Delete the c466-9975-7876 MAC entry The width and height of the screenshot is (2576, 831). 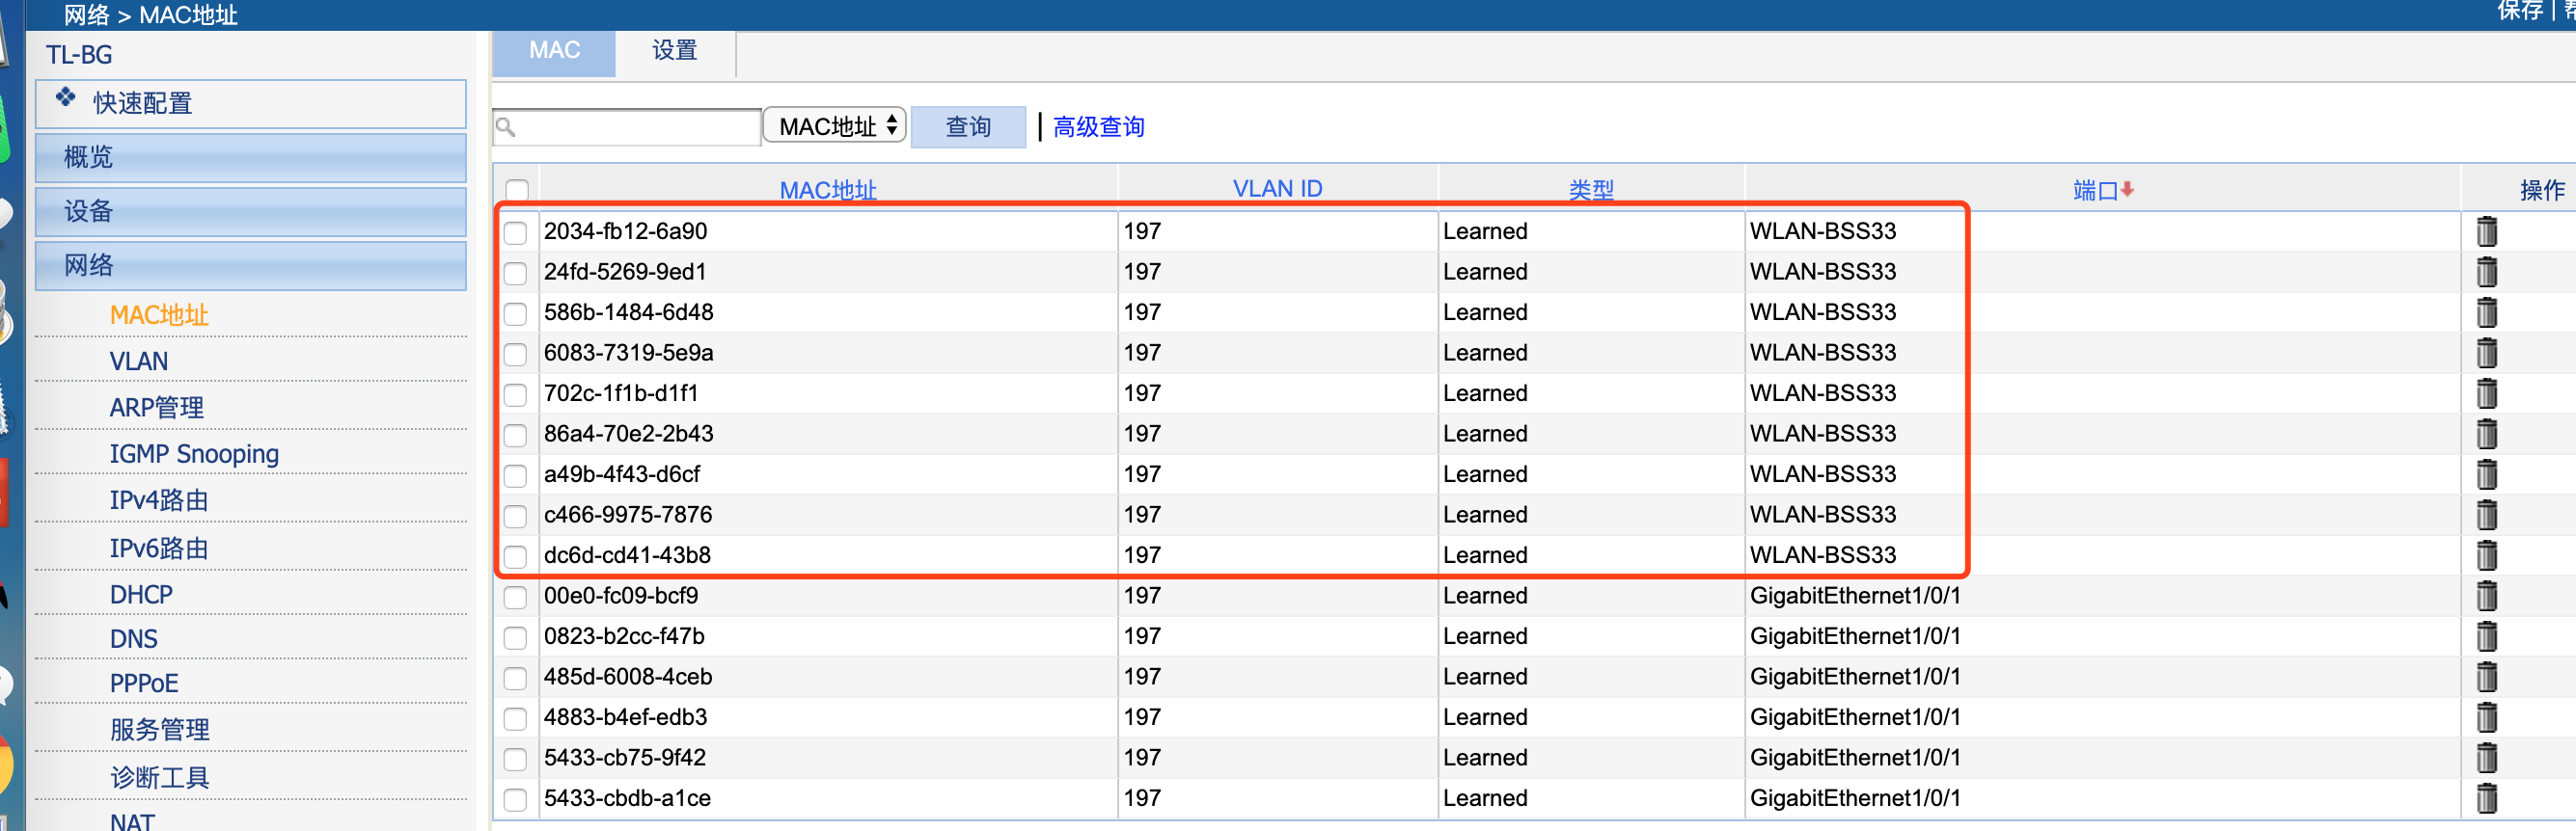[2486, 515]
